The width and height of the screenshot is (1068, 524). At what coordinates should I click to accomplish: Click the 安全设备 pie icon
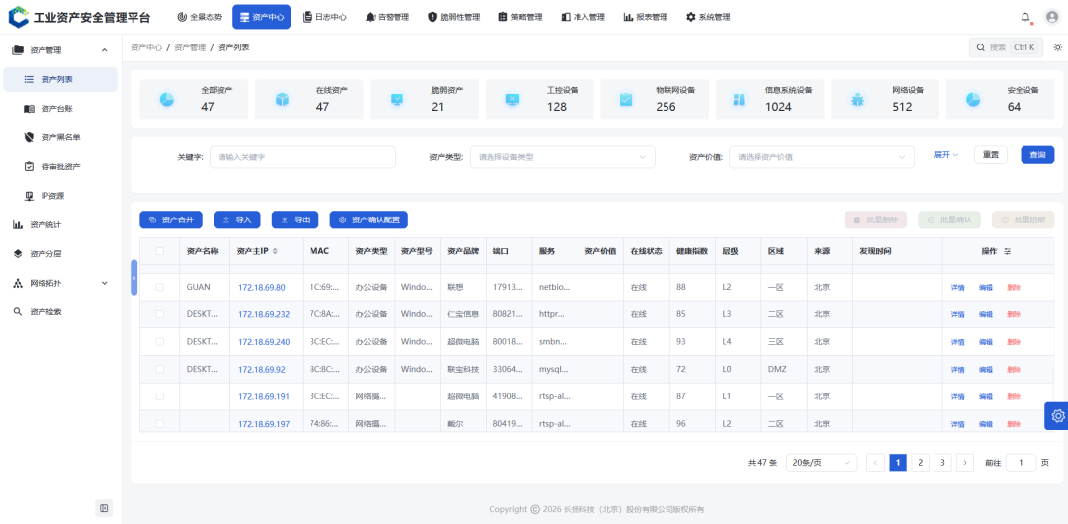[x=973, y=100]
